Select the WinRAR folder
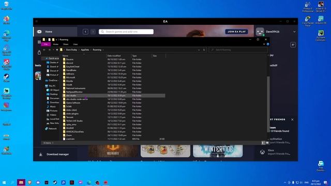The height and width of the screenshot is (186, 331). pyautogui.click(x=70, y=128)
